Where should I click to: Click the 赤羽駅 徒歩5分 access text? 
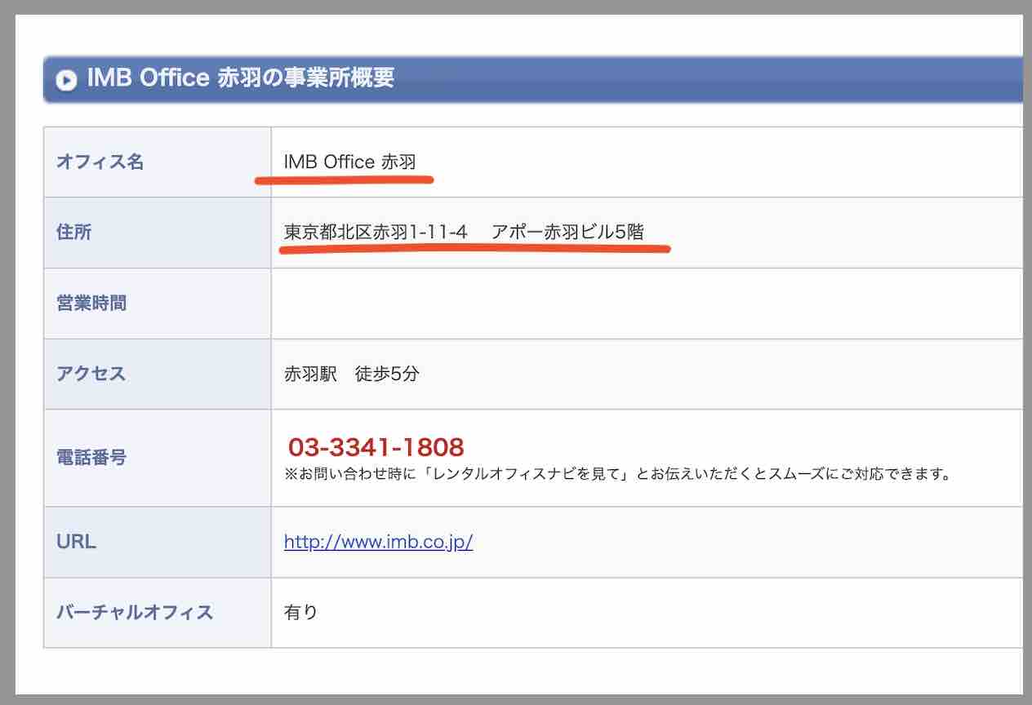349,373
